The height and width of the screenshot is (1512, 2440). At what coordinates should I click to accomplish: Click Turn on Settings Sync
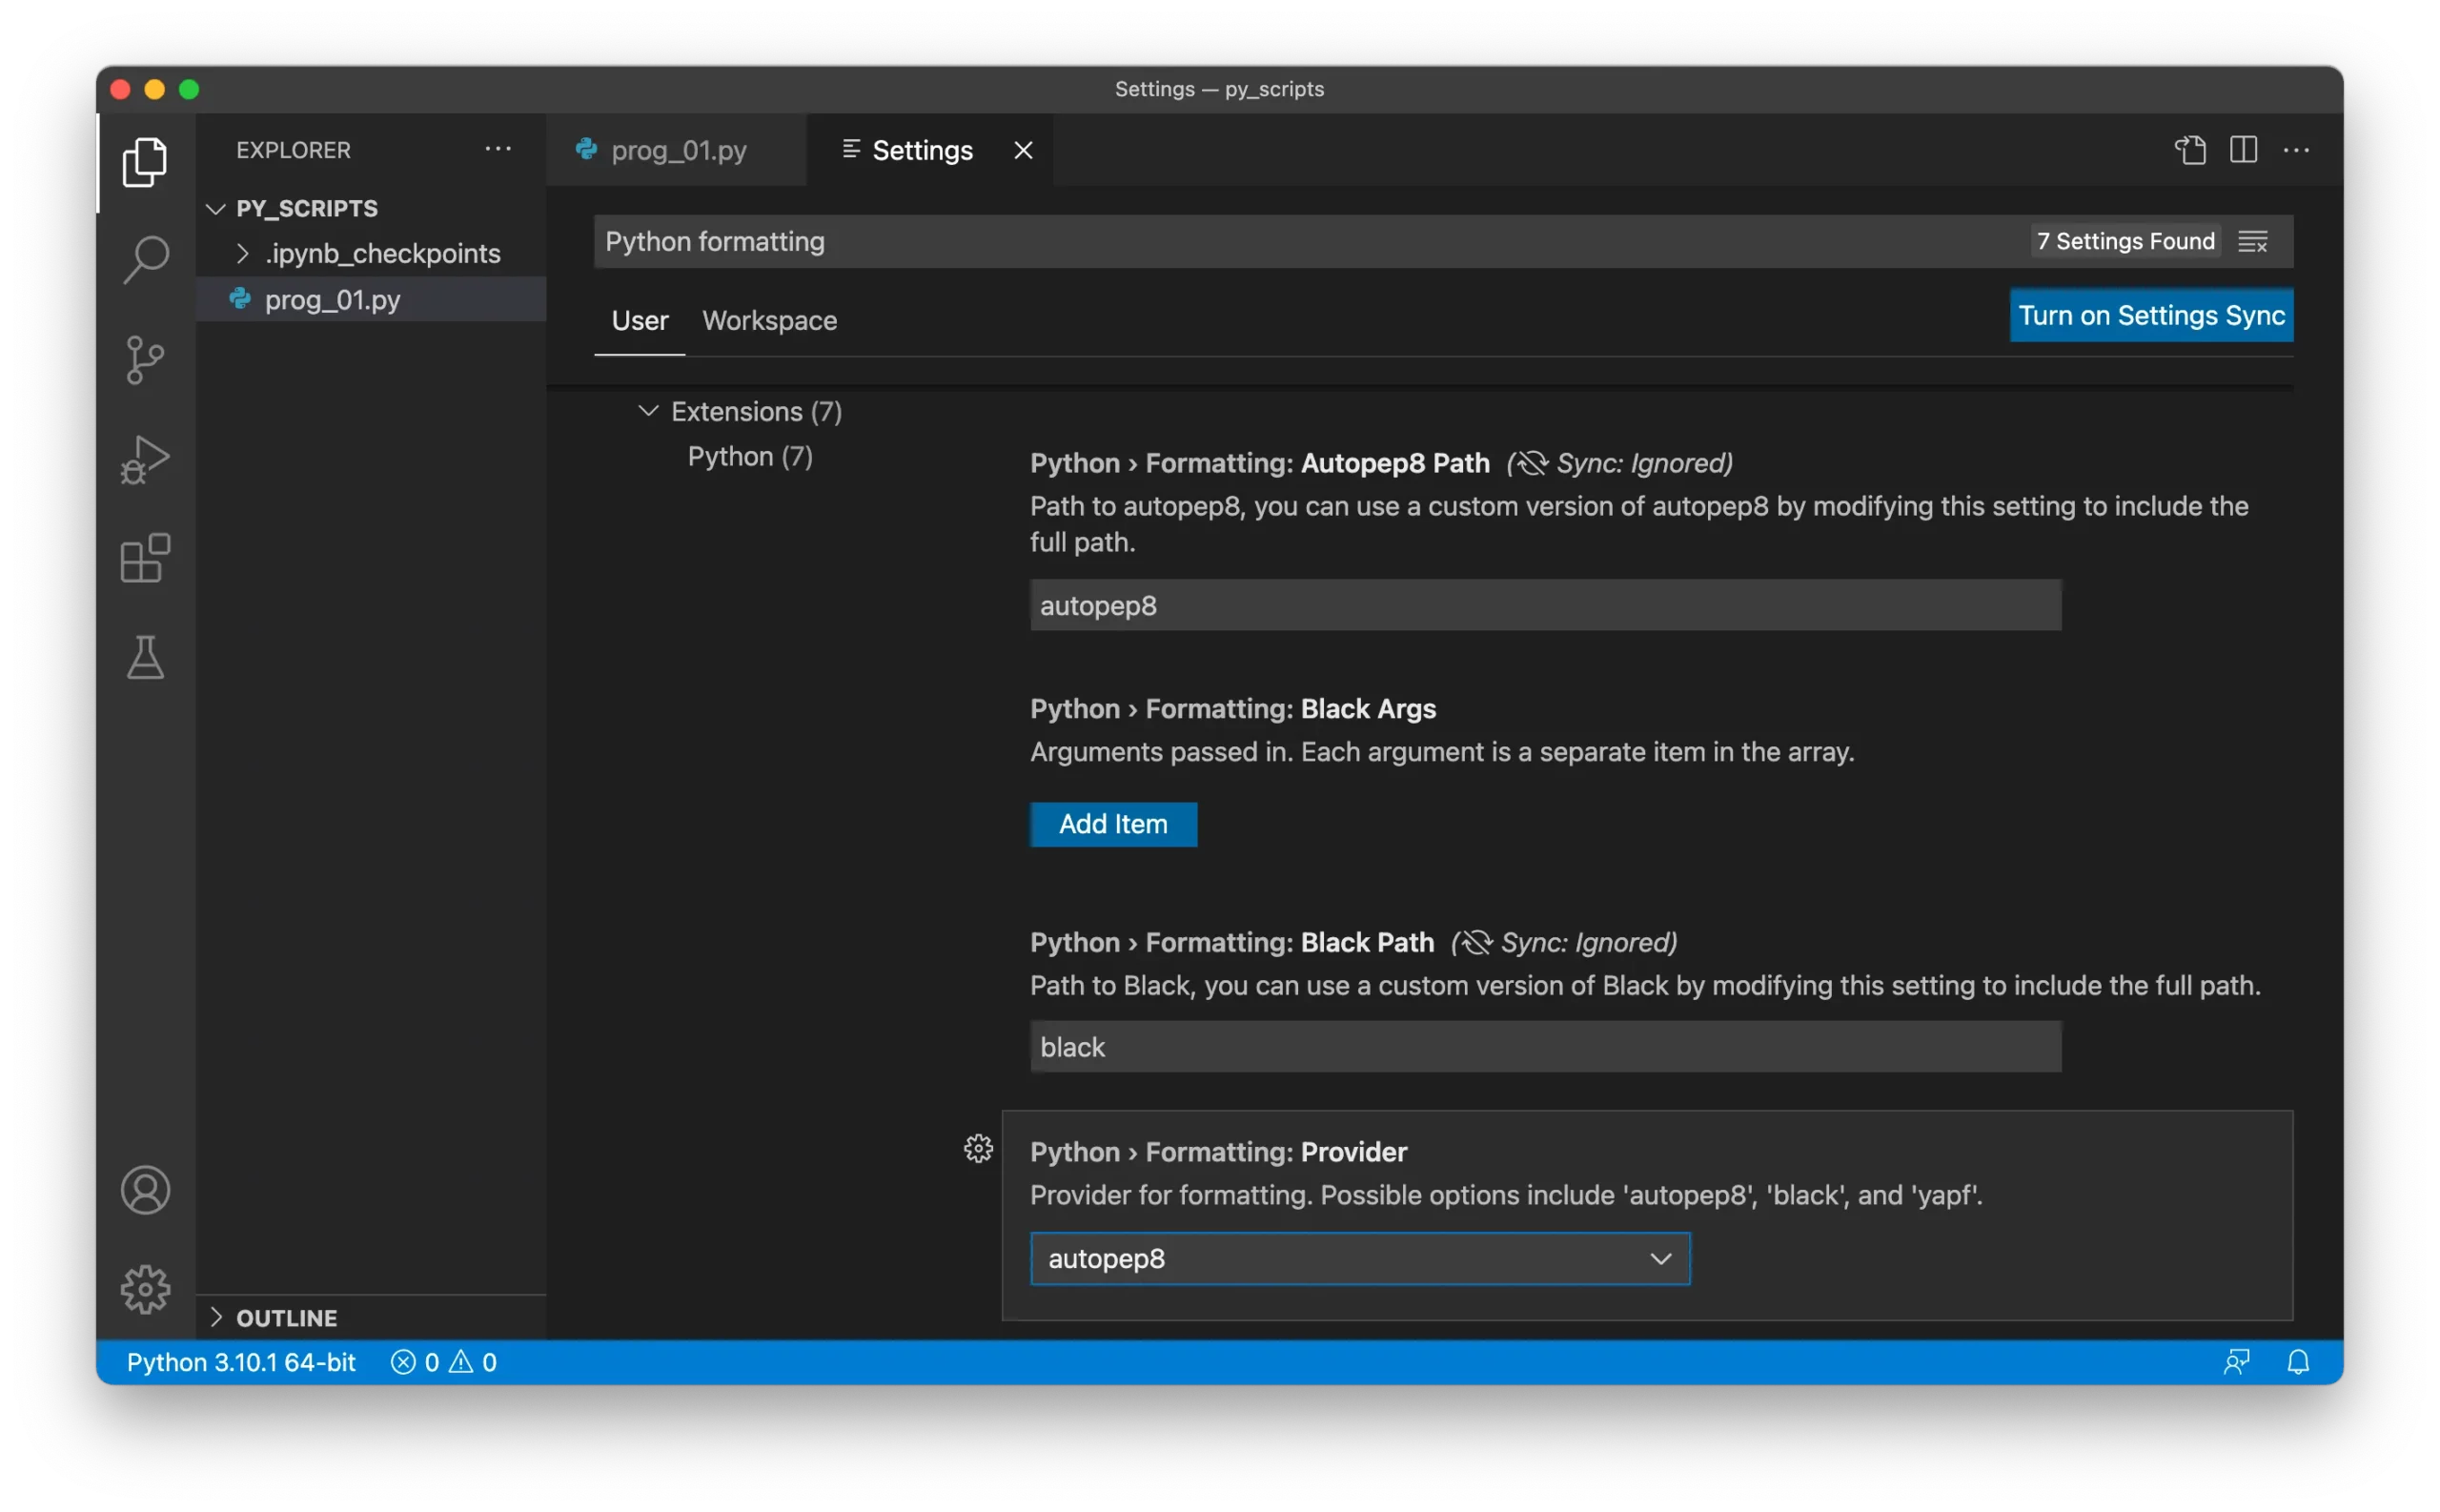pos(2151,314)
